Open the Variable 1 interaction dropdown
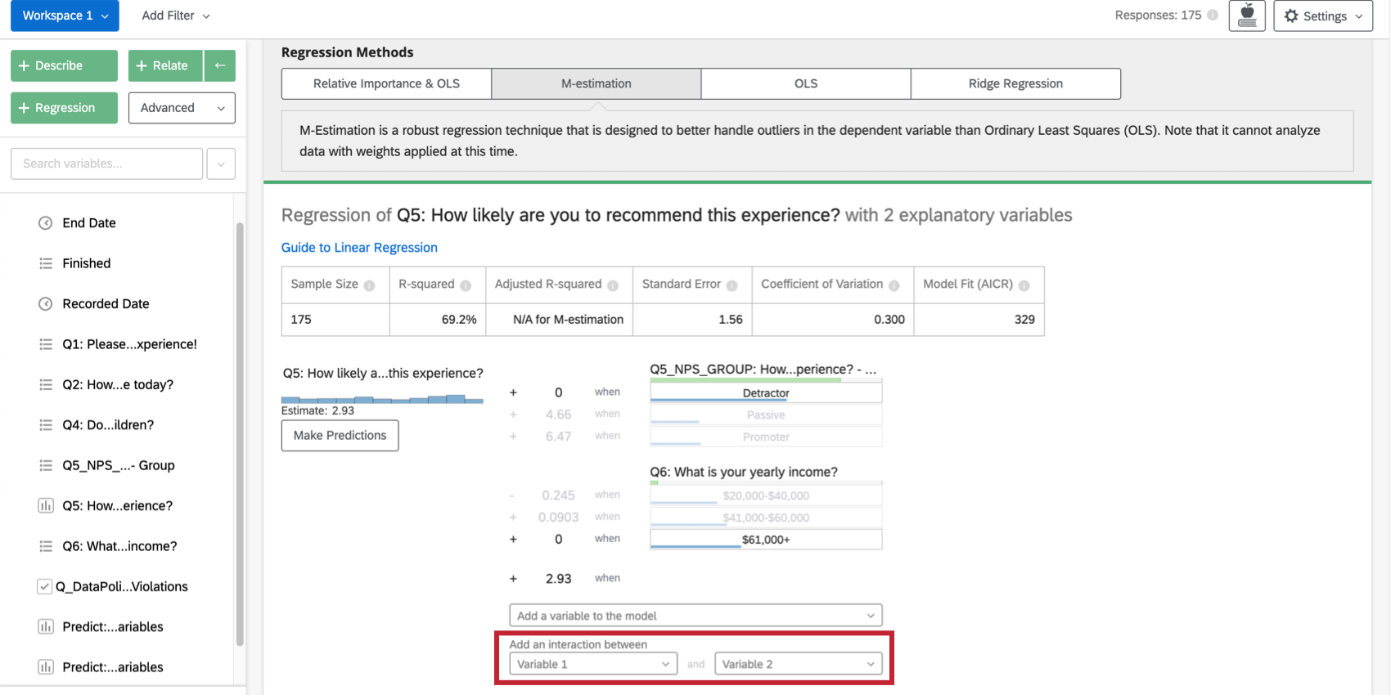 tap(592, 664)
